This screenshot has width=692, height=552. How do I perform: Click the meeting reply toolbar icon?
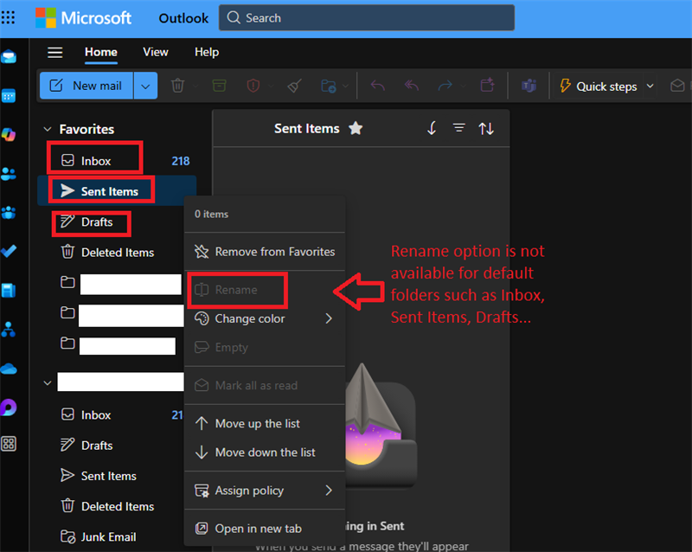tap(487, 86)
